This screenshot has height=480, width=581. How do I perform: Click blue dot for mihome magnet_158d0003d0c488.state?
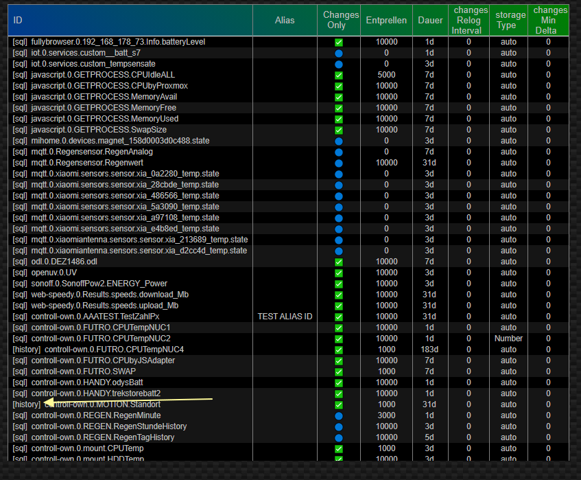pyautogui.click(x=339, y=141)
